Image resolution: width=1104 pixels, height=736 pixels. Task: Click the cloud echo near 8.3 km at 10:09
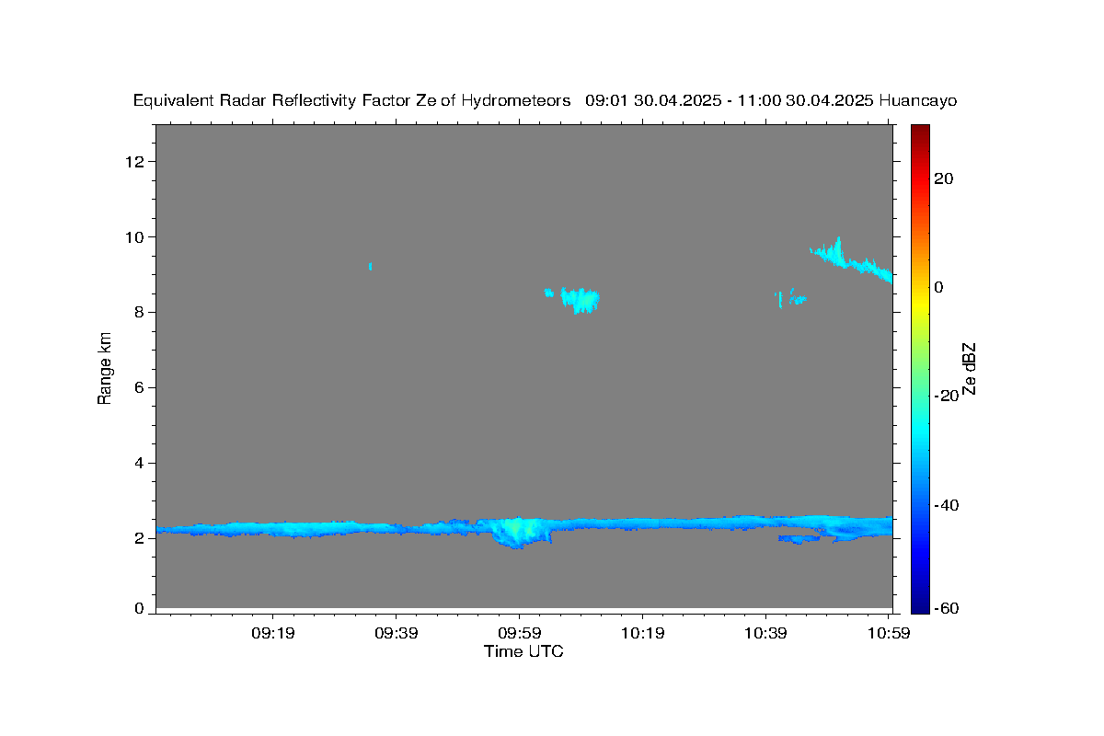[580, 300]
